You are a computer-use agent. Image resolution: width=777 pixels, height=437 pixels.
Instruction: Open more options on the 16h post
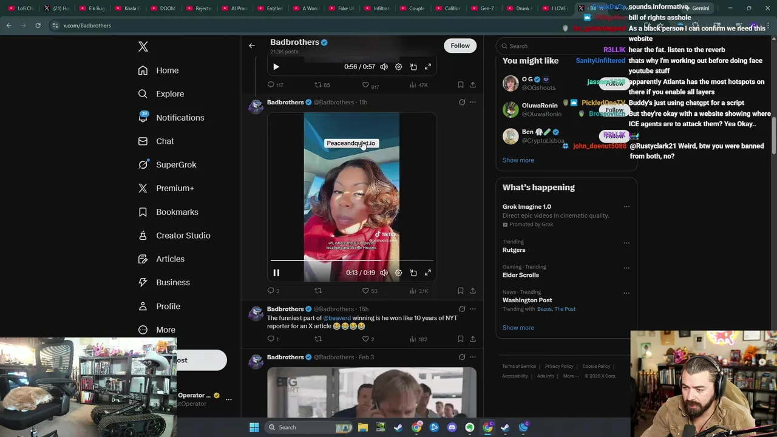coord(473,309)
